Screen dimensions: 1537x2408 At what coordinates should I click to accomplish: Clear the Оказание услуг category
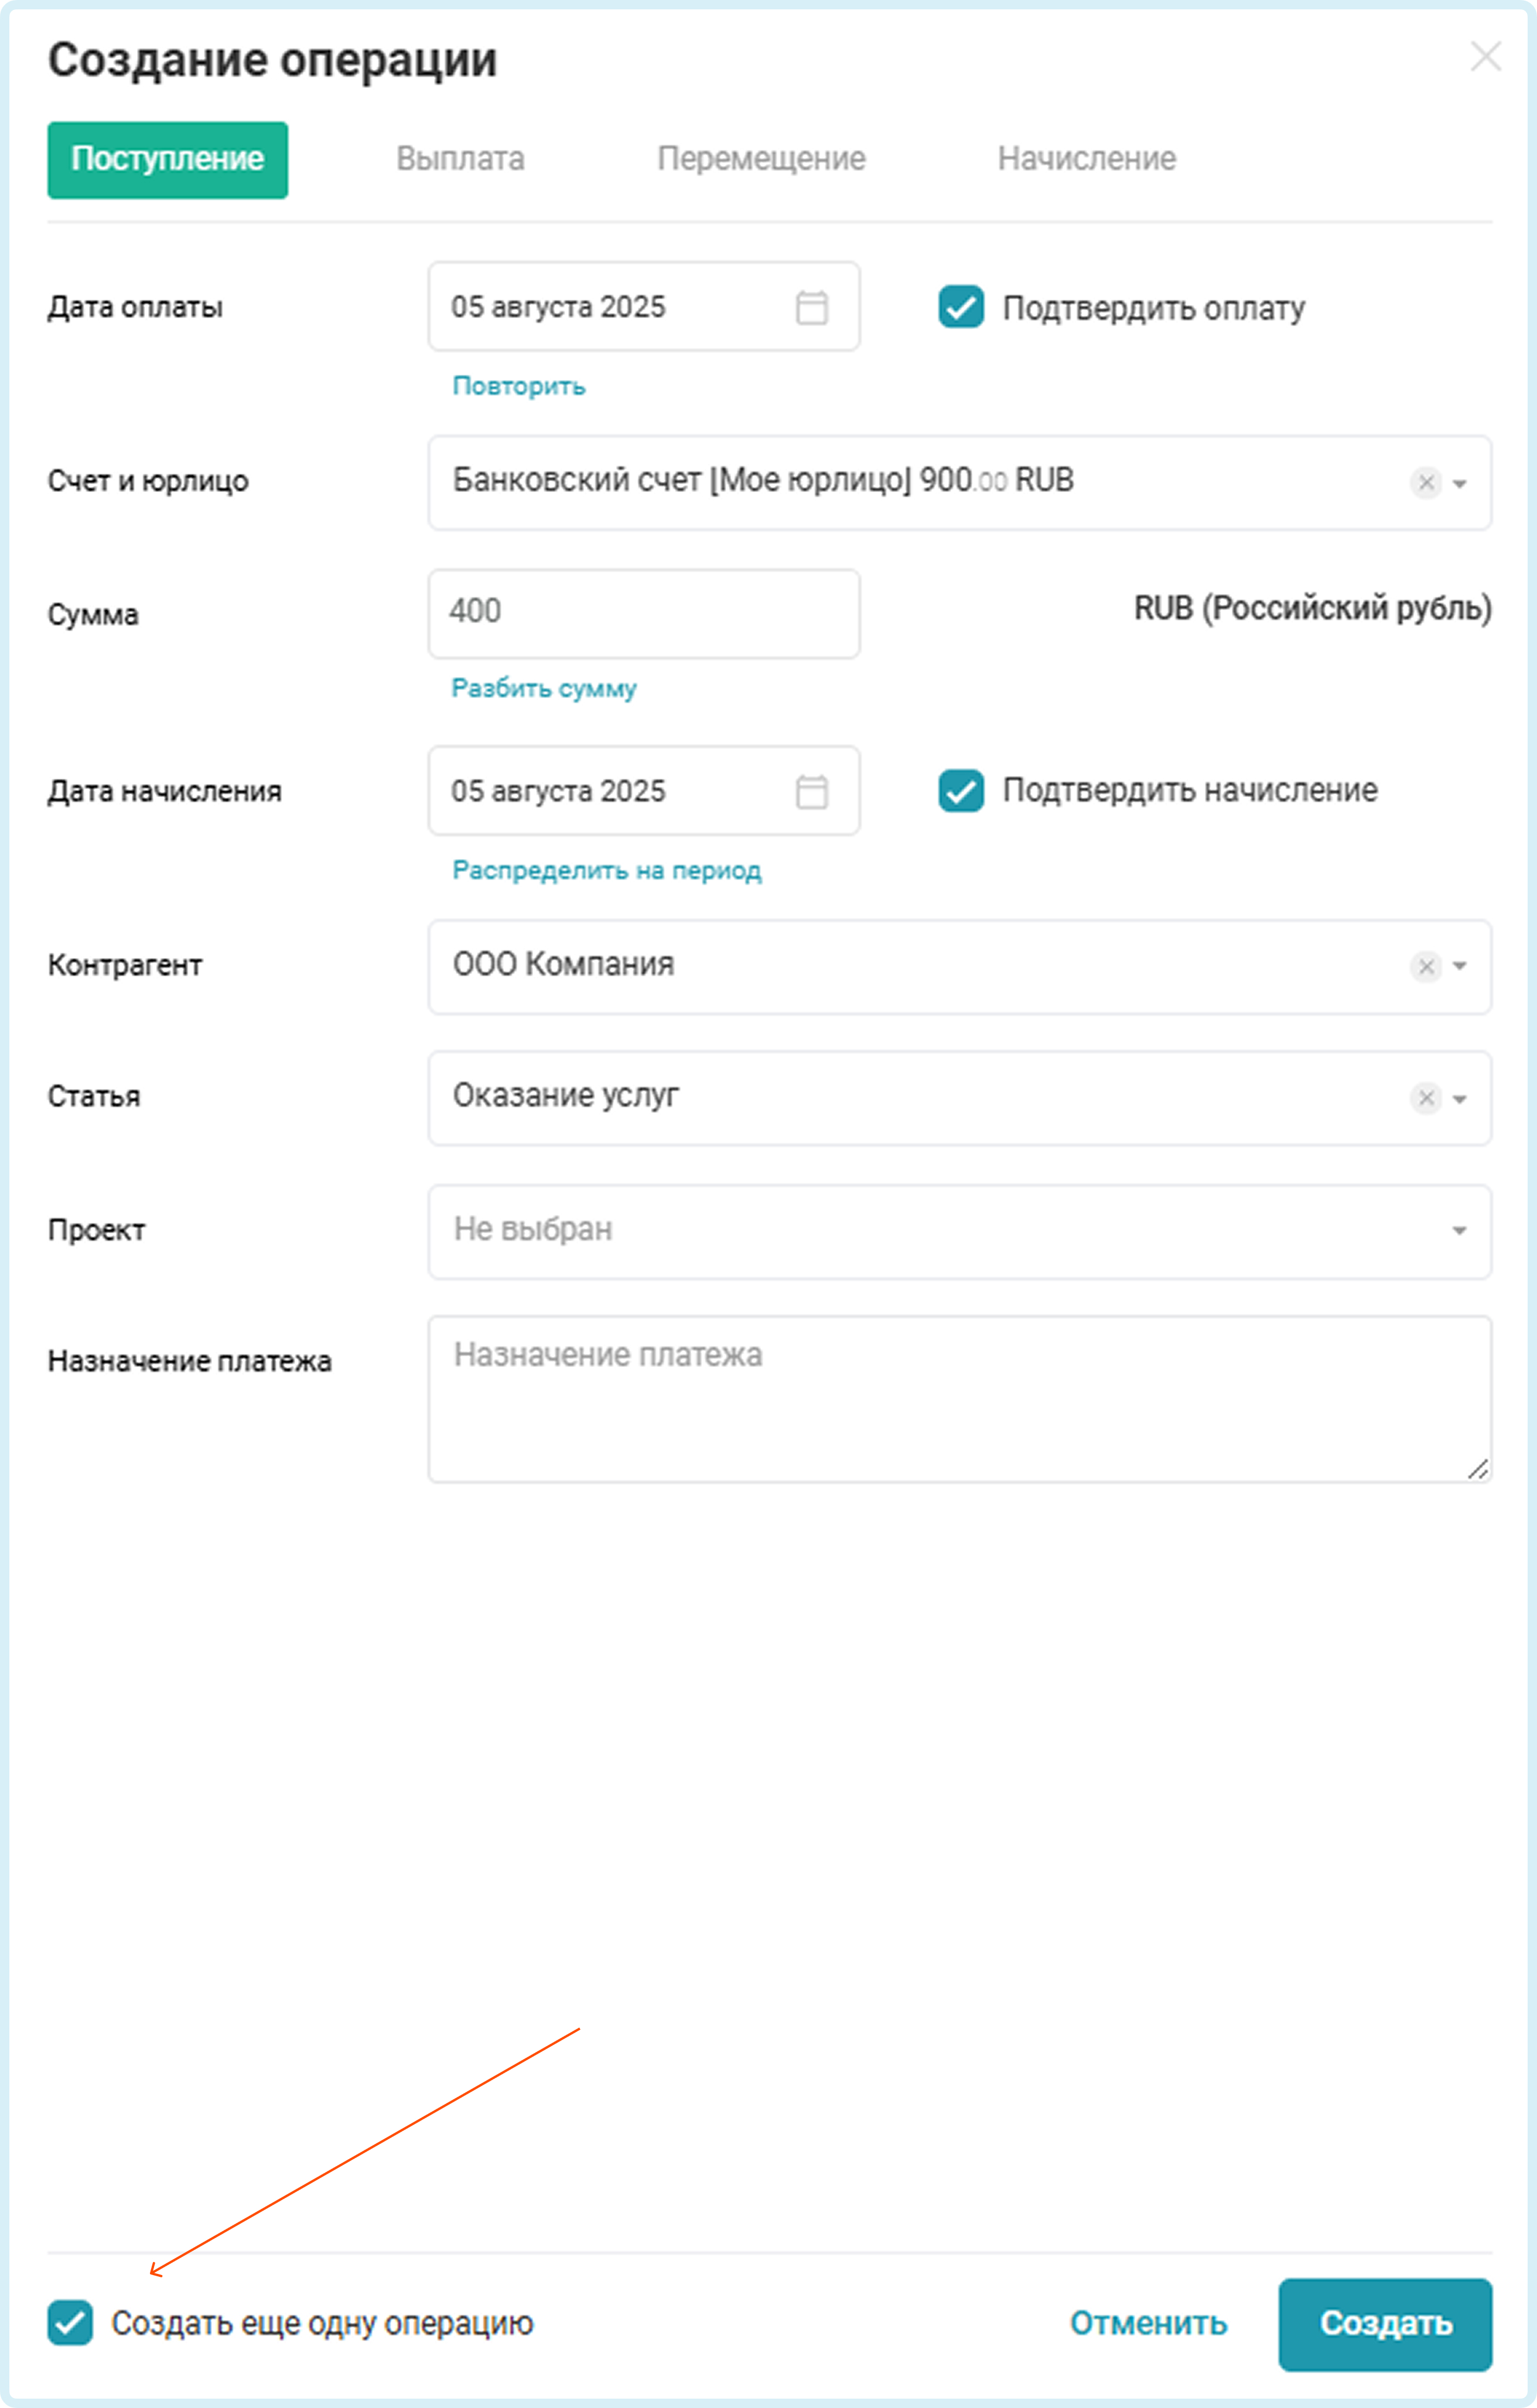[x=1426, y=1098]
